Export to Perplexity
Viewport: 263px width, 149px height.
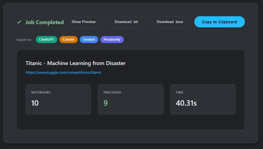[x=112, y=40]
